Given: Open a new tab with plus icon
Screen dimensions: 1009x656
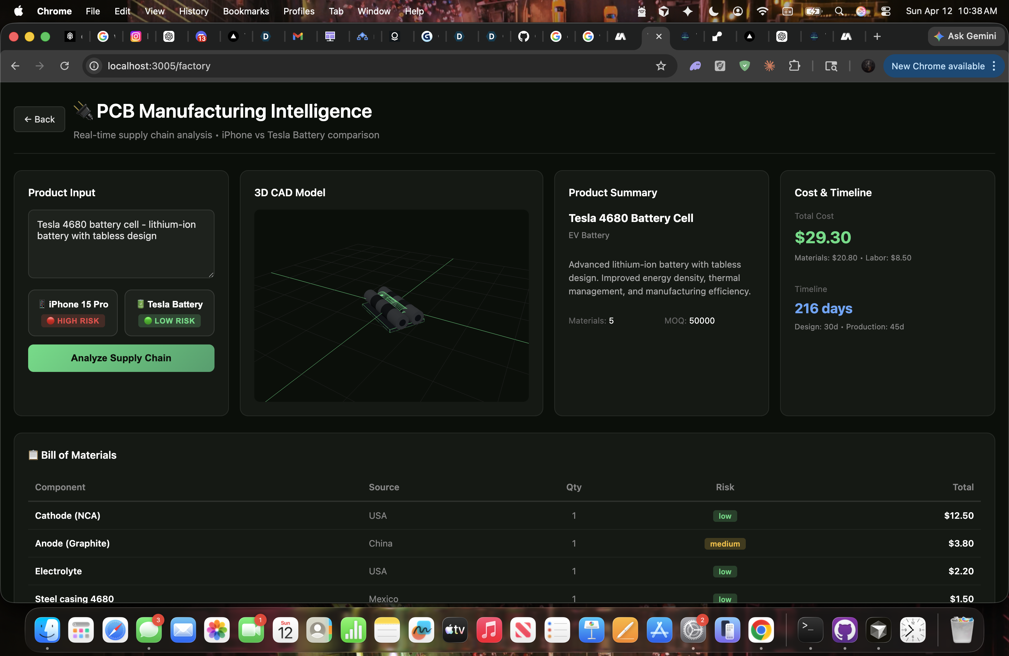Looking at the screenshot, I should 877,36.
